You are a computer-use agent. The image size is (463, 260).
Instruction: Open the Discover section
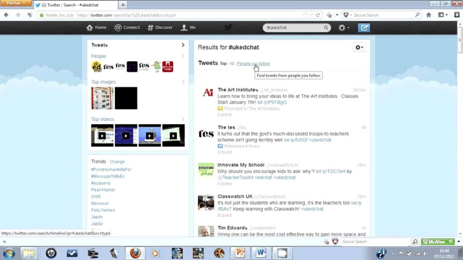(160, 27)
